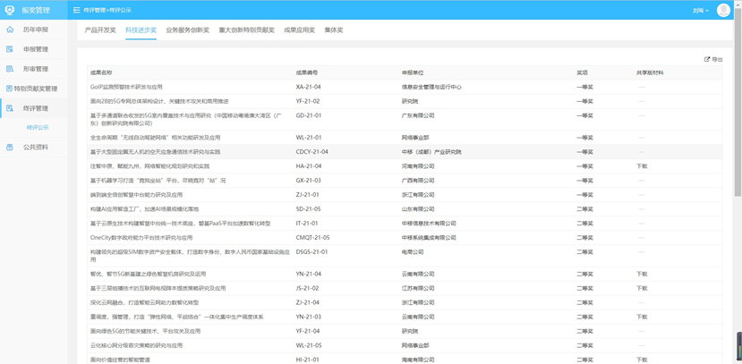Click the 终评管理 breadcrumb in the header
The image size is (742, 364).
pyautogui.click(x=94, y=10)
